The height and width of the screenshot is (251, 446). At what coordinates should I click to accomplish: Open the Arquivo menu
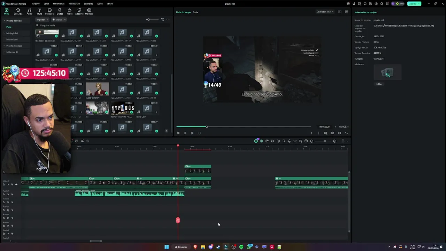tap(36, 3)
